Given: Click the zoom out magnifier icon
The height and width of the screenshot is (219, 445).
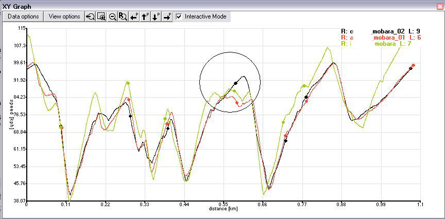Looking at the screenshot, I should [112, 17].
